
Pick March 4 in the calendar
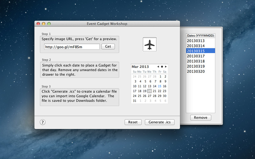pos(140,81)
